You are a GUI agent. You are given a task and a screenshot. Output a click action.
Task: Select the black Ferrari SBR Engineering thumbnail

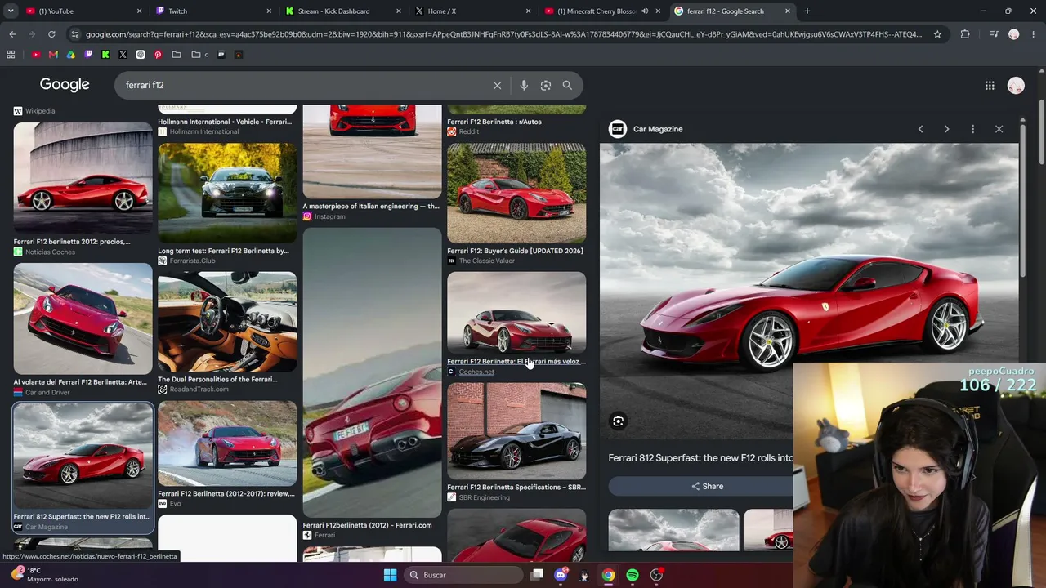coord(516,431)
